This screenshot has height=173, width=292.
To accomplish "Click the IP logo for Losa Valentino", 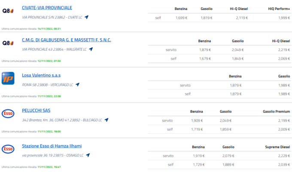I will tap(8, 78).
